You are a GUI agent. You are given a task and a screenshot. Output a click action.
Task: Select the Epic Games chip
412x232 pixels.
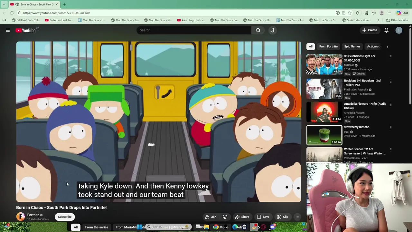(352, 46)
